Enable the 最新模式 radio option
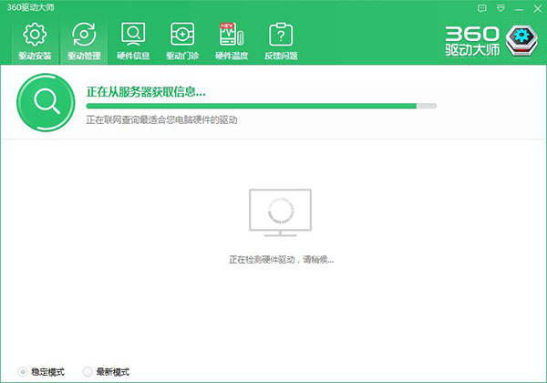The image size is (547, 383). (88, 371)
